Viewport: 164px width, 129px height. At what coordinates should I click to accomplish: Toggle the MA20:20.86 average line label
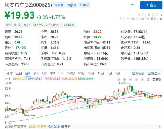(x=52, y=79)
